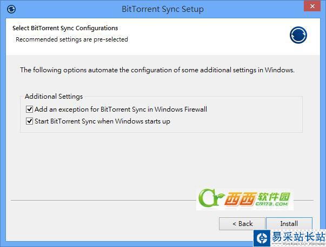Uncheck the Windows Firewall exception checkbox
326x247 pixels.
(x=29, y=109)
